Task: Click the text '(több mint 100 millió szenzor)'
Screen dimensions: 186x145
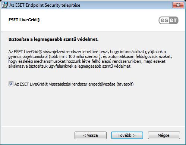Action: (75, 56)
